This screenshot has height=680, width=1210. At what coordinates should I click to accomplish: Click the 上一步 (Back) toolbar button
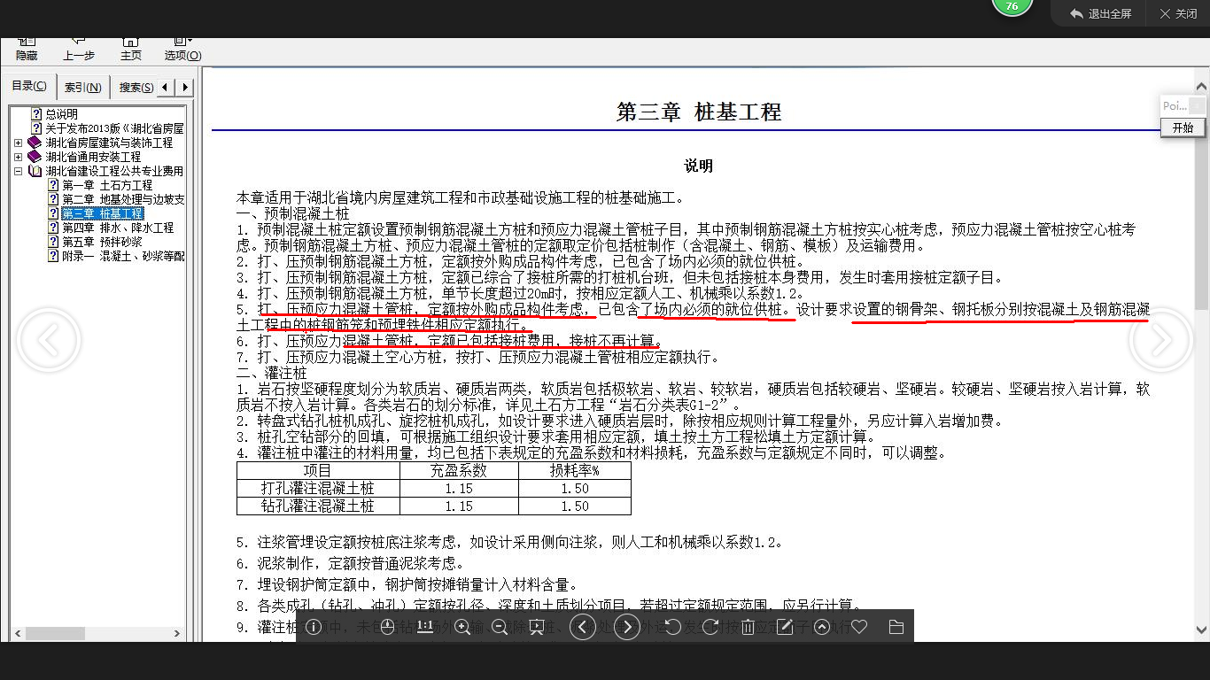coord(79,49)
